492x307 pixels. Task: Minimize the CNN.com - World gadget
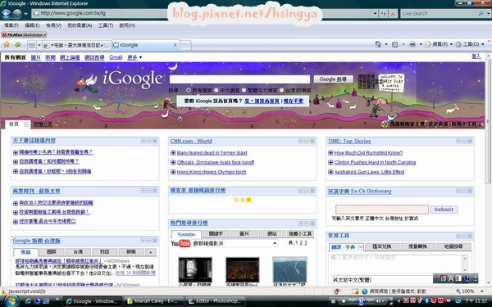(306, 141)
